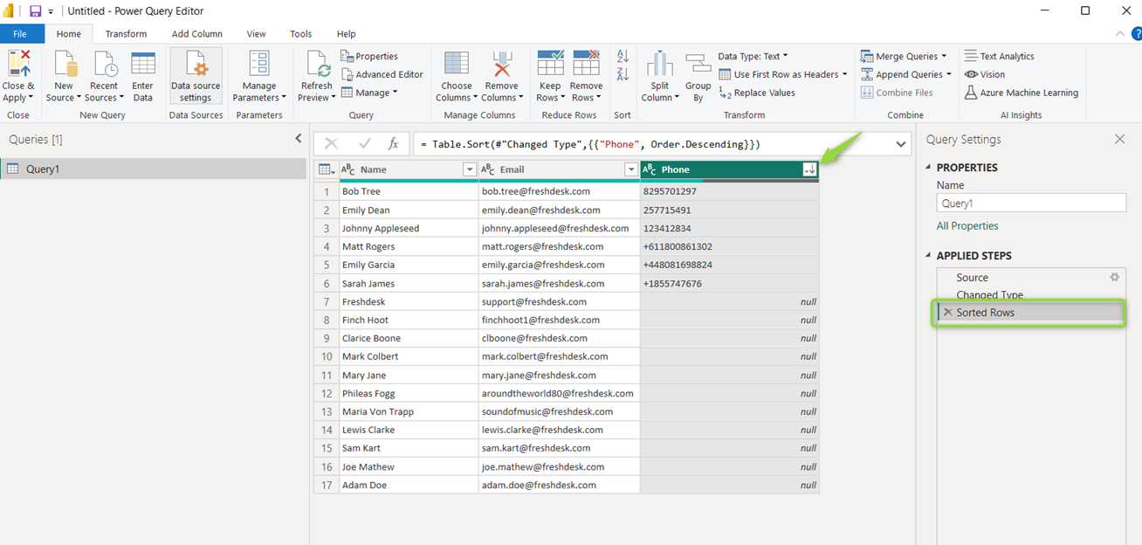Open the Phone column sort filter dropdown

[x=809, y=169]
